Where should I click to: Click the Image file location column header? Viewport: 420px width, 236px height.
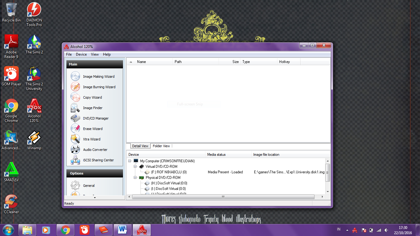pos(291,155)
